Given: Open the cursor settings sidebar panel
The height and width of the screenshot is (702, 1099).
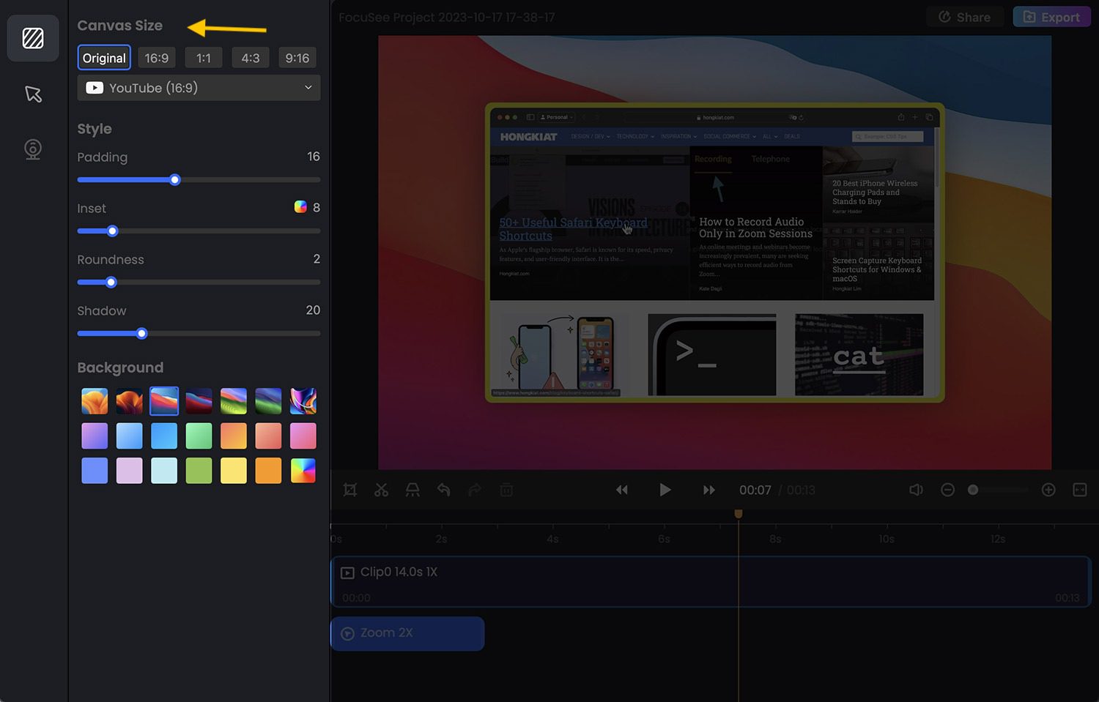Looking at the screenshot, I should (x=33, y=94).
